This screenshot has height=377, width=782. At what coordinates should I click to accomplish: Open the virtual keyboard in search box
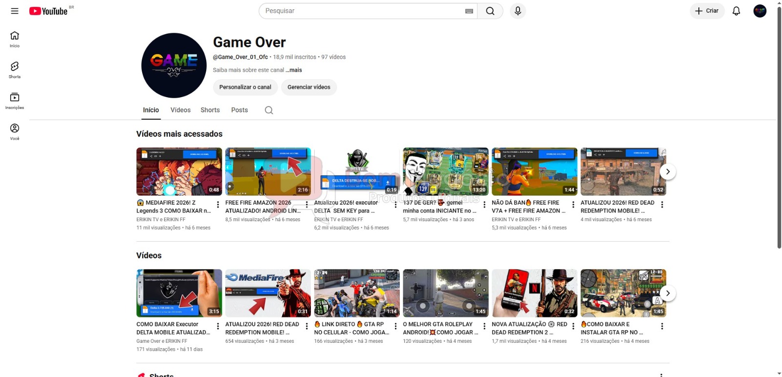(469, 11)
